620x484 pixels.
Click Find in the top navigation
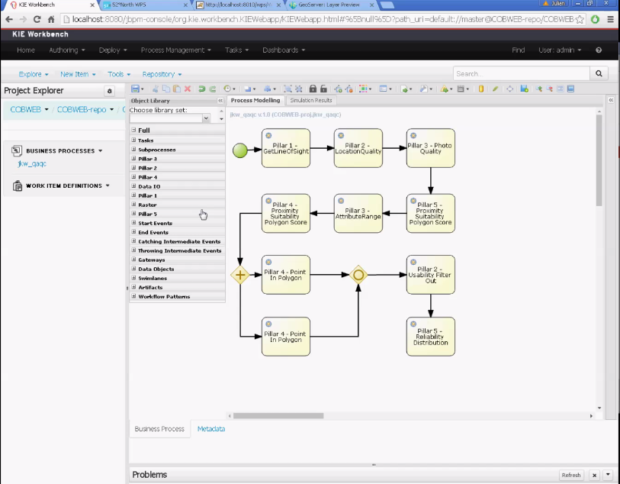518,50
